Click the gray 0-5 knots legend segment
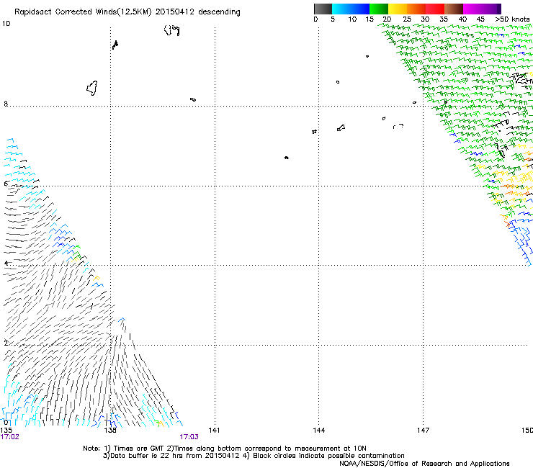 point(323,9)
